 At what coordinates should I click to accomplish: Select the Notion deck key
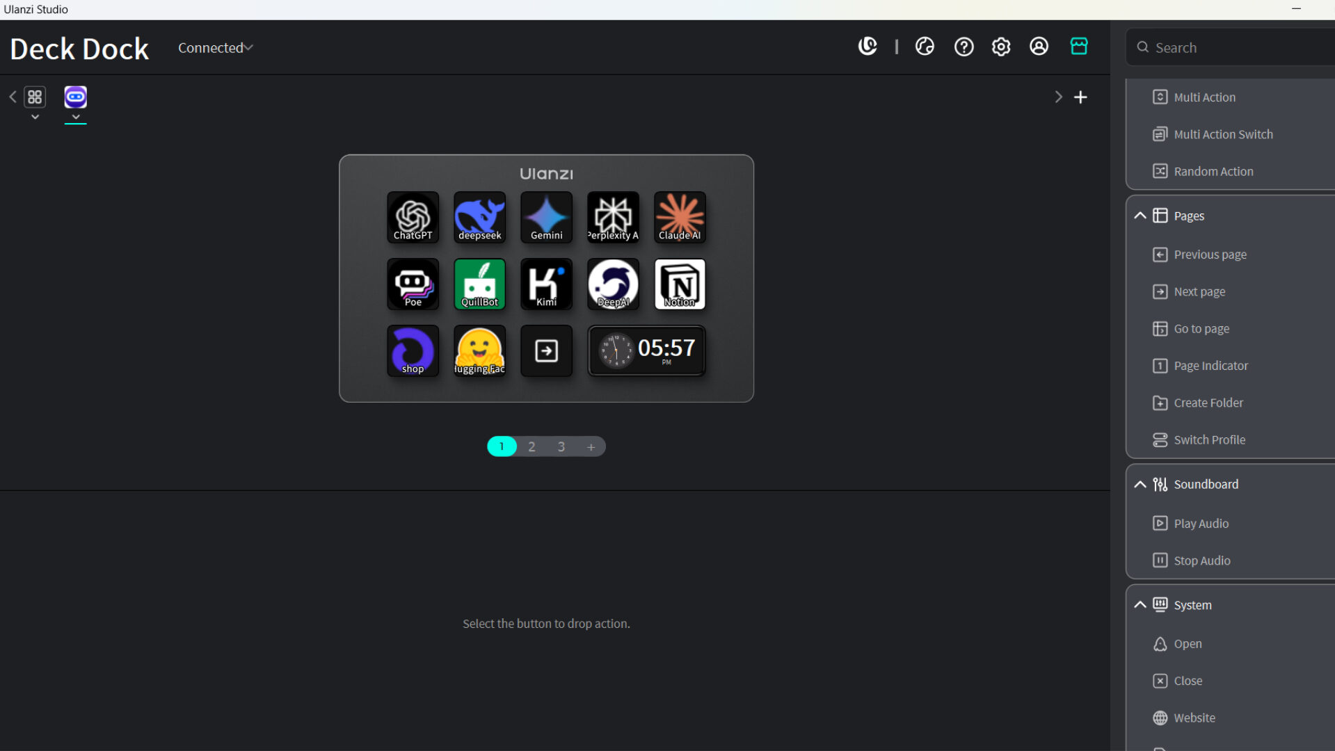680,284
